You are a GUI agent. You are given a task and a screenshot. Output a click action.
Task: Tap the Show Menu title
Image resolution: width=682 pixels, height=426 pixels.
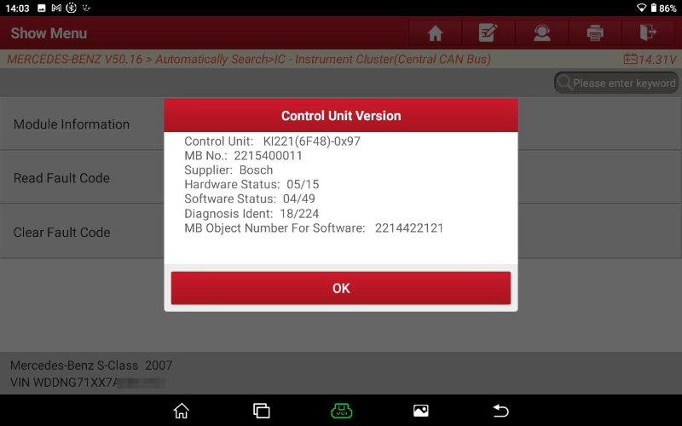pyautogui.click(x=49, y=33)
